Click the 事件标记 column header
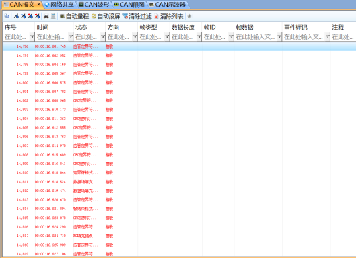Viewport: 356px width, 258px height. coord(306,28)
